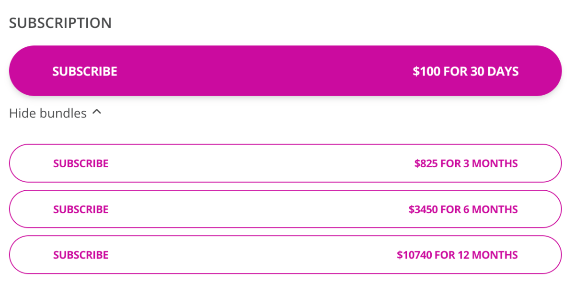575x293 pixels.
Task: Click SUBSCRIBE text in the 3 months row
Action: coord(81,163)
